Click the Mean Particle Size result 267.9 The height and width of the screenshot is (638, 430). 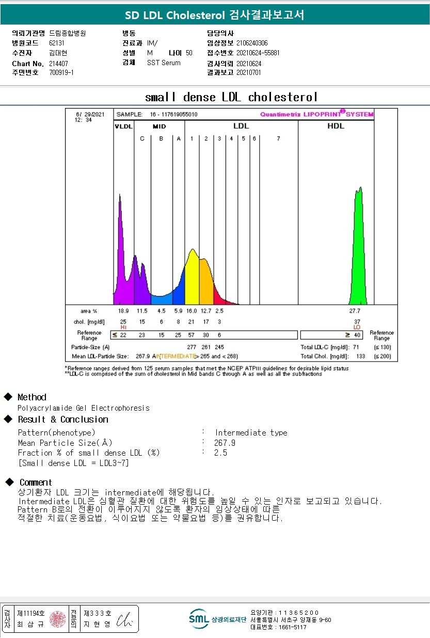coord(225,443)
